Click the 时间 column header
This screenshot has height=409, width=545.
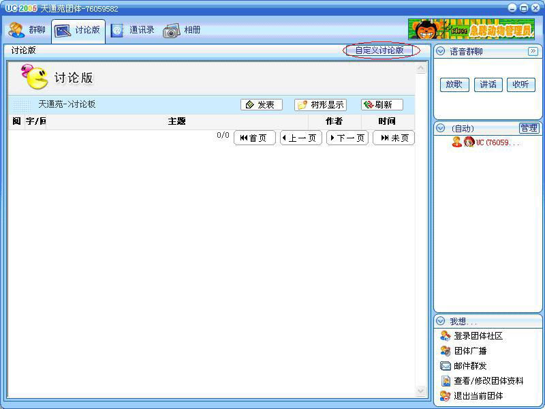click(387, 121)
